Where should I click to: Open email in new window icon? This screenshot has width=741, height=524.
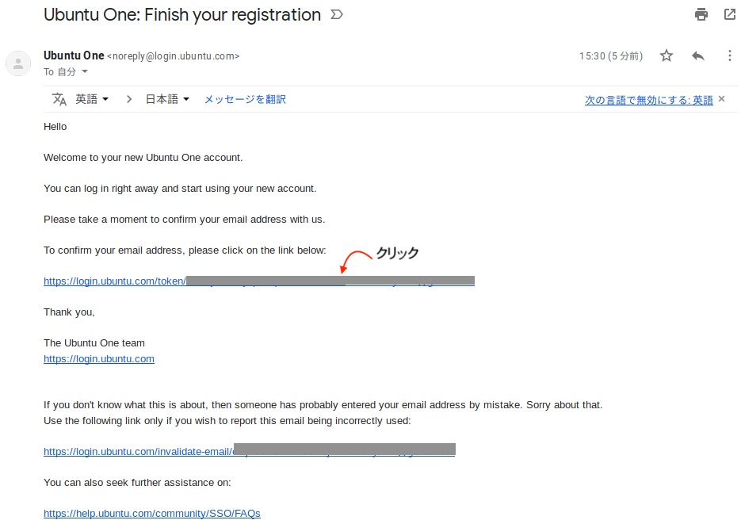[x=730, y=14]
